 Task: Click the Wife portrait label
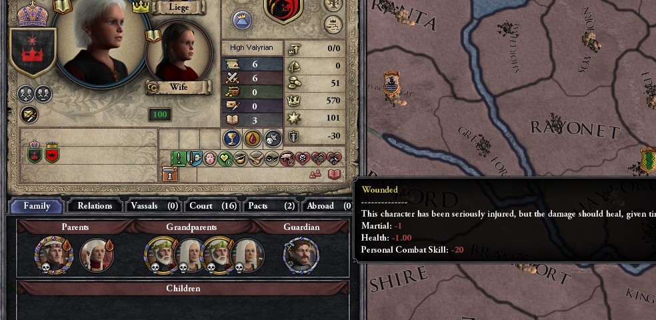tap(179, 87)
